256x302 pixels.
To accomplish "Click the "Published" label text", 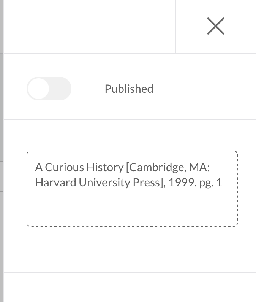I will [x=129, y=89].
